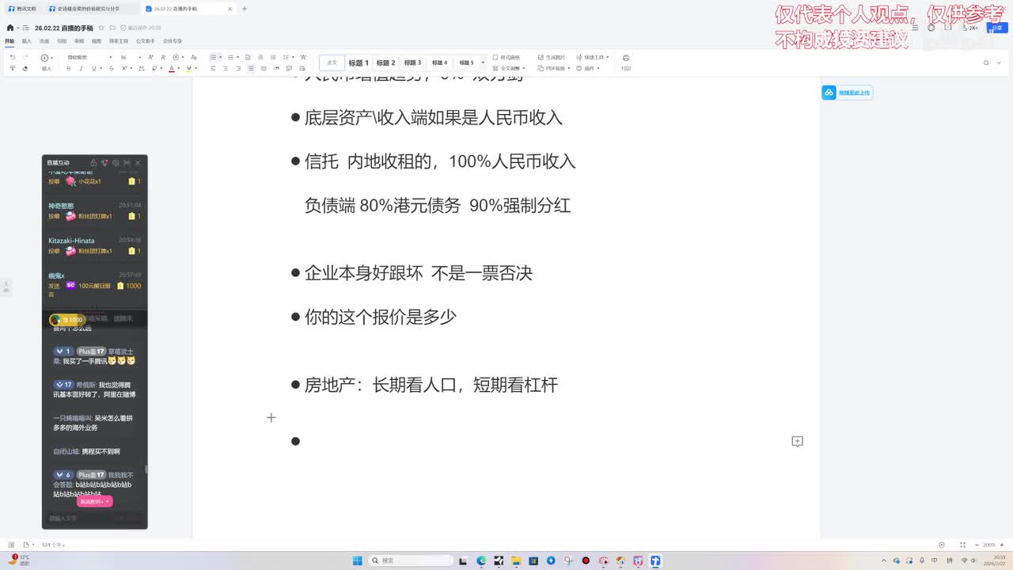Open settings gear in 直播互动 panel
This screenshot has width=1013, height=570.
116,162
